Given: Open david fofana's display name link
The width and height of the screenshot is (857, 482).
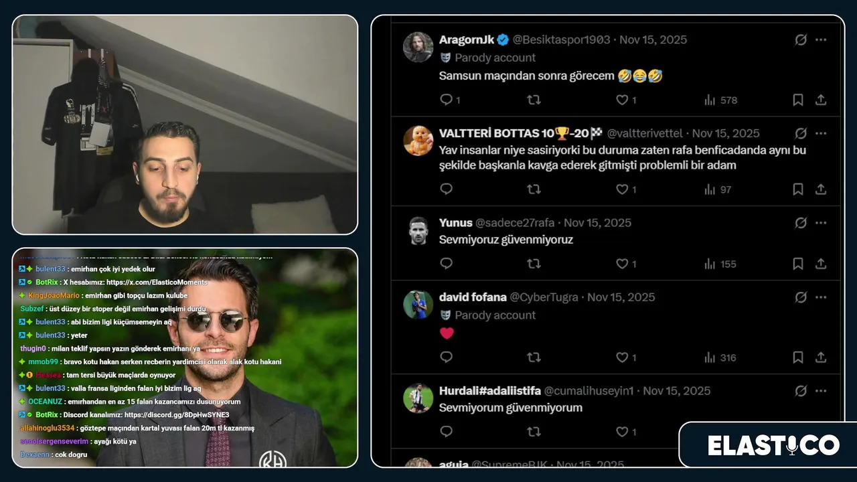Looking at the screenshot, I should [x=472, y=297].
